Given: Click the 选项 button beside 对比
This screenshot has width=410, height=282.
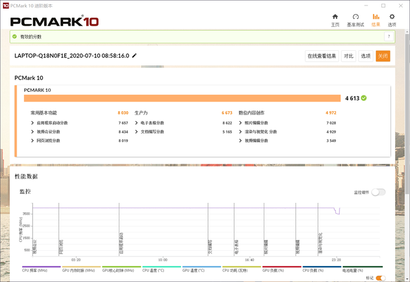Looking at the screenshot, I should (365, 56).
